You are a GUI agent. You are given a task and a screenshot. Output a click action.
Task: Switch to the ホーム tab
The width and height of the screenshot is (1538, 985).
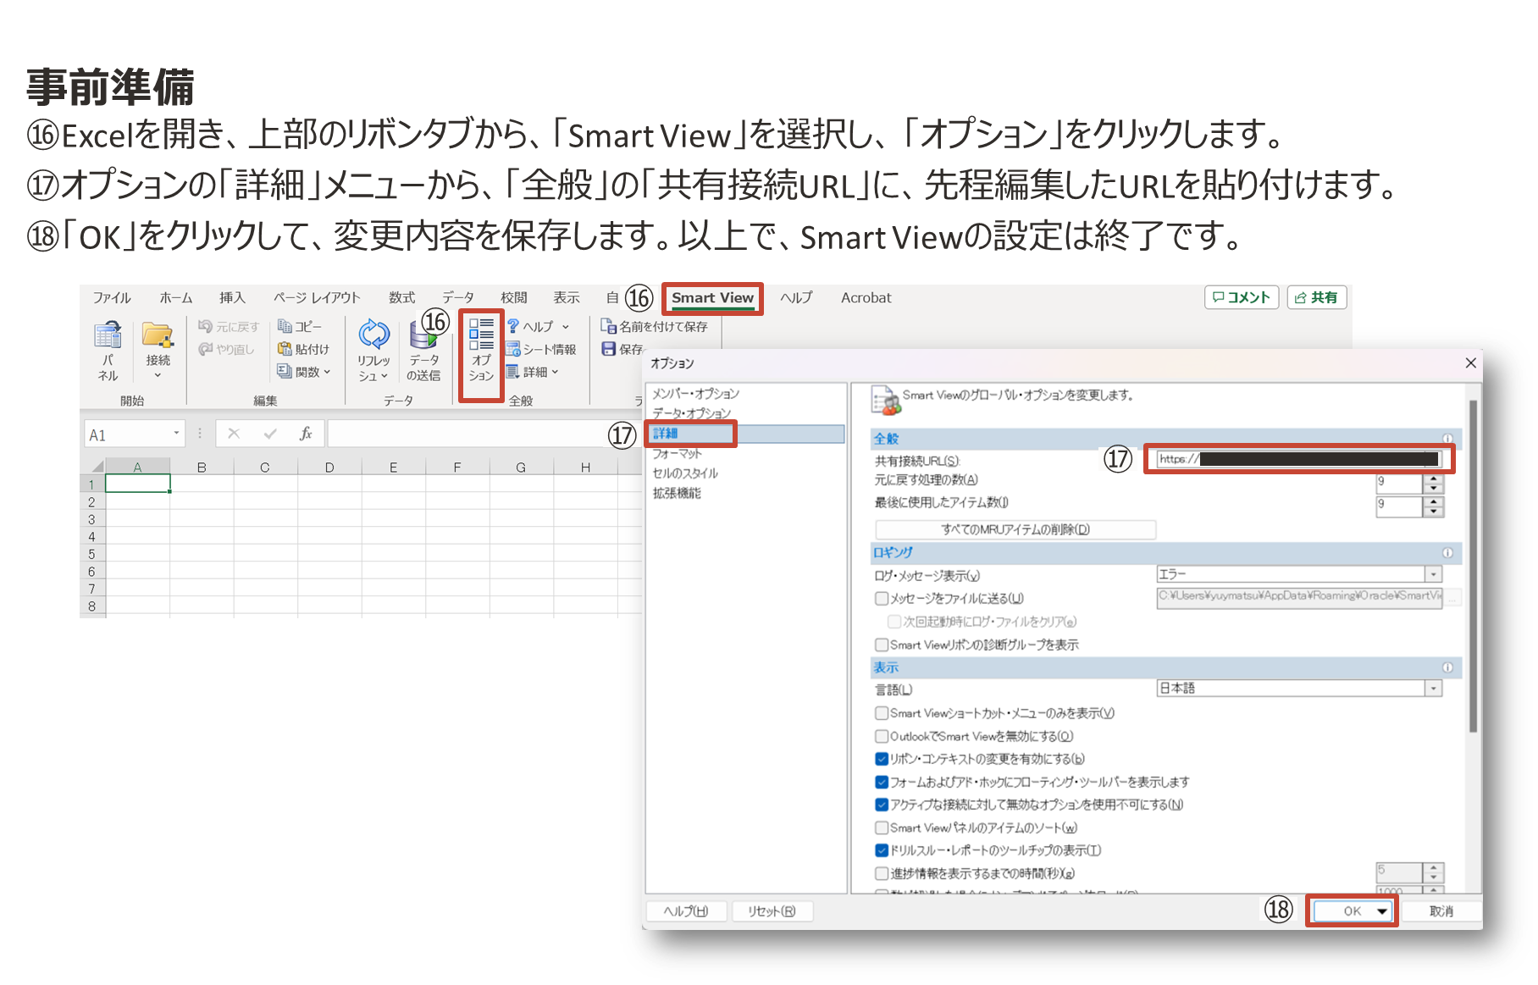point(176,298)
